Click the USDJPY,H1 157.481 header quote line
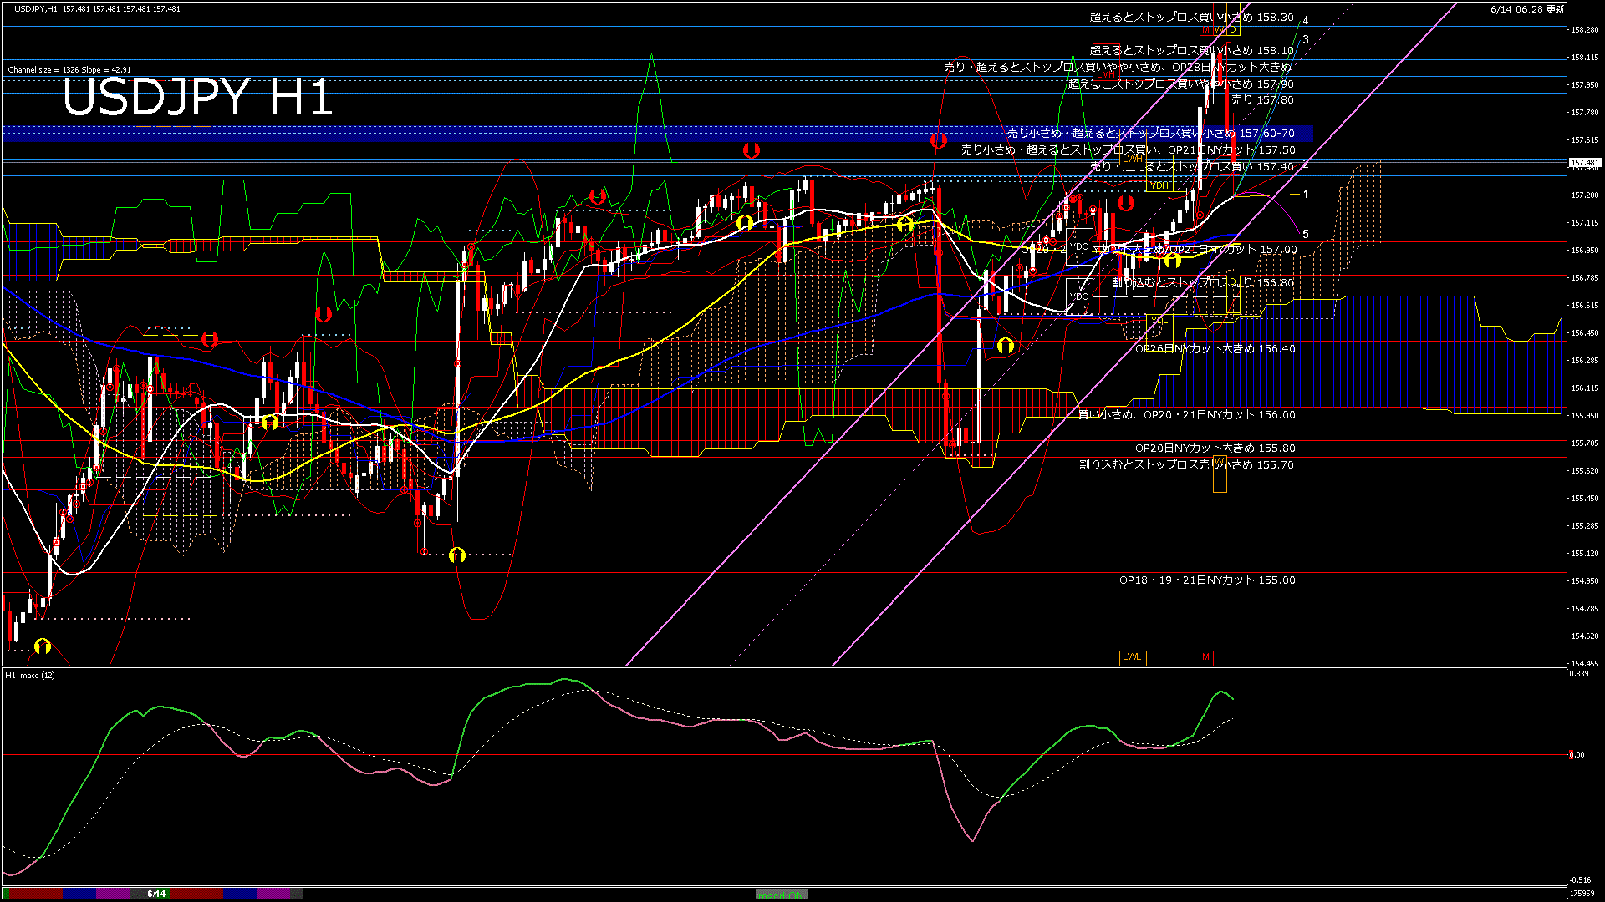This screenshot has height=902, width=1605. click(x=97, y=8)
